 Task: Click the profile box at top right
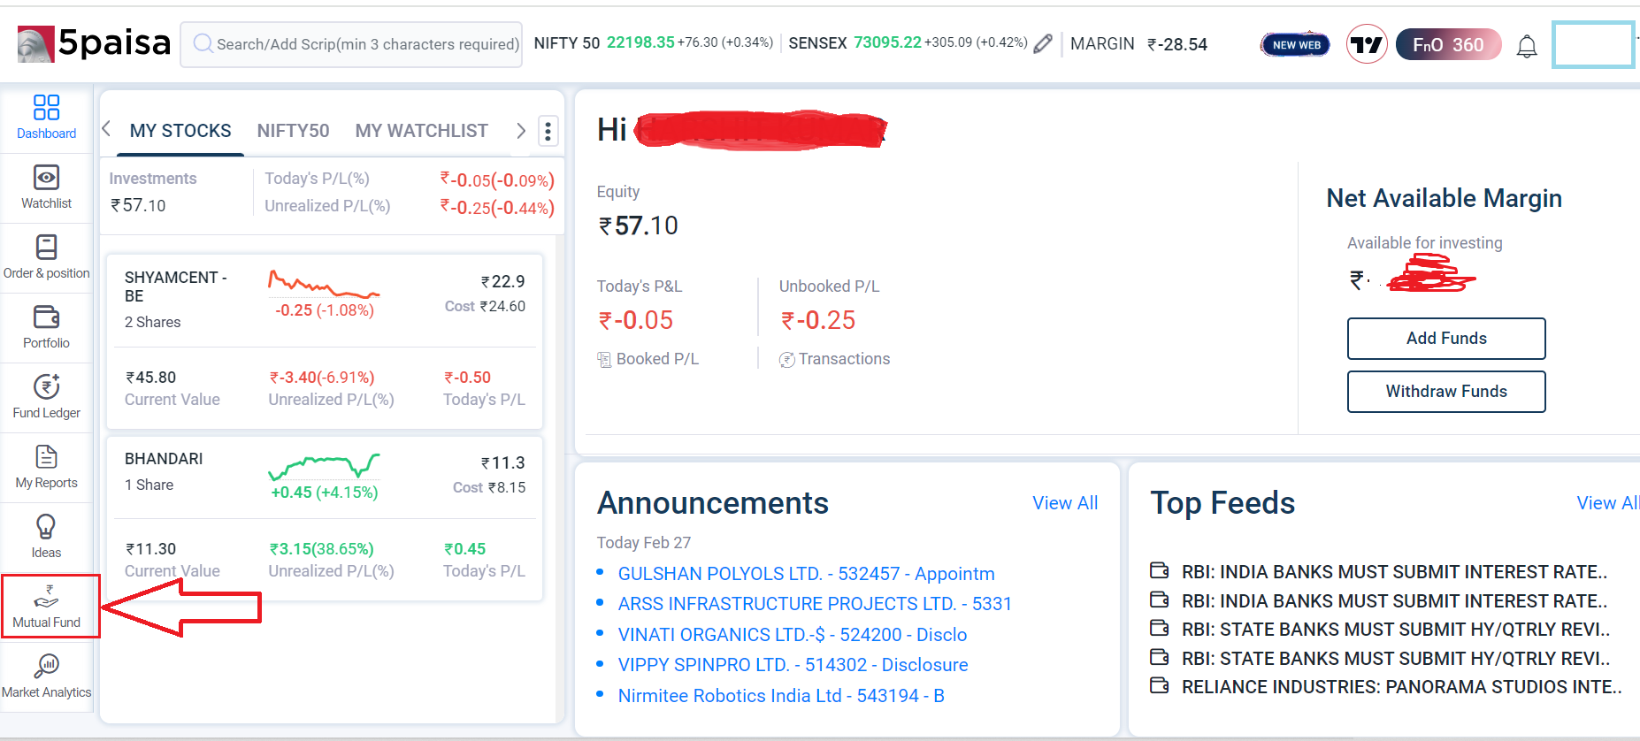click(x=1593, y=44)
